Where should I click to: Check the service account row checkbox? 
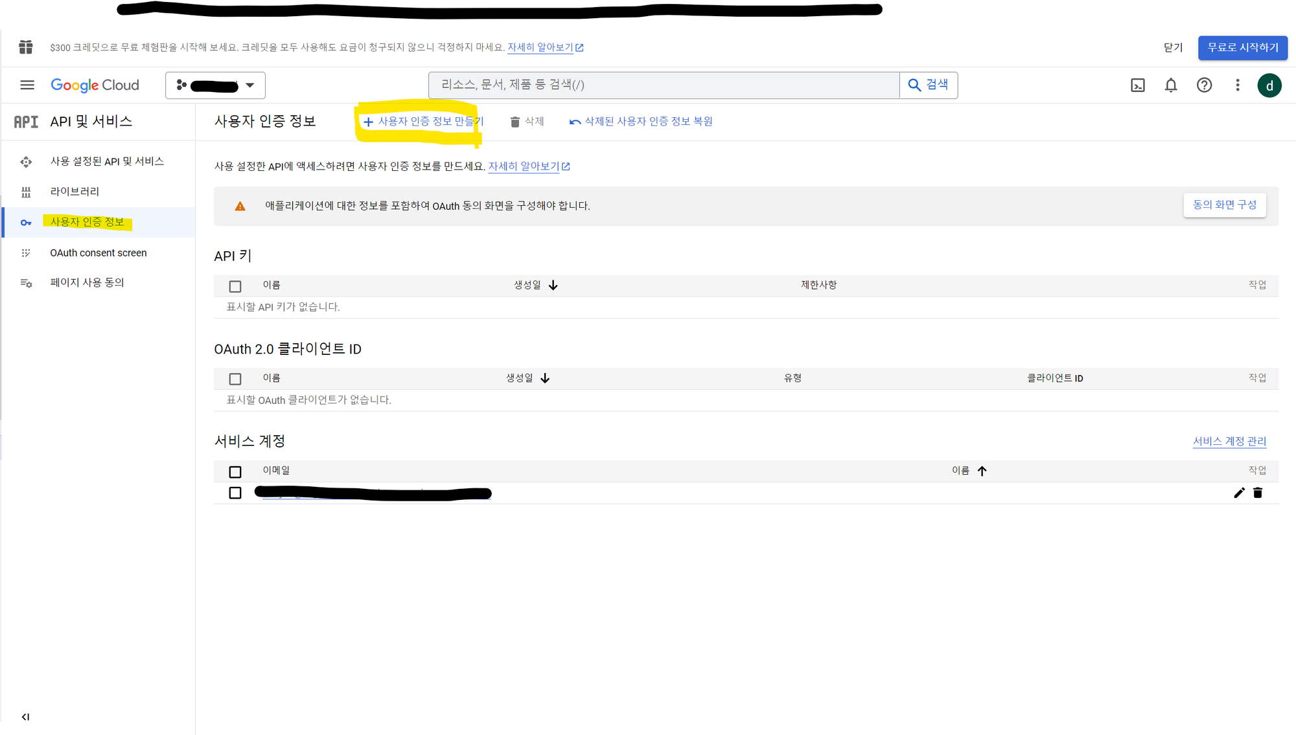[235, 493]
